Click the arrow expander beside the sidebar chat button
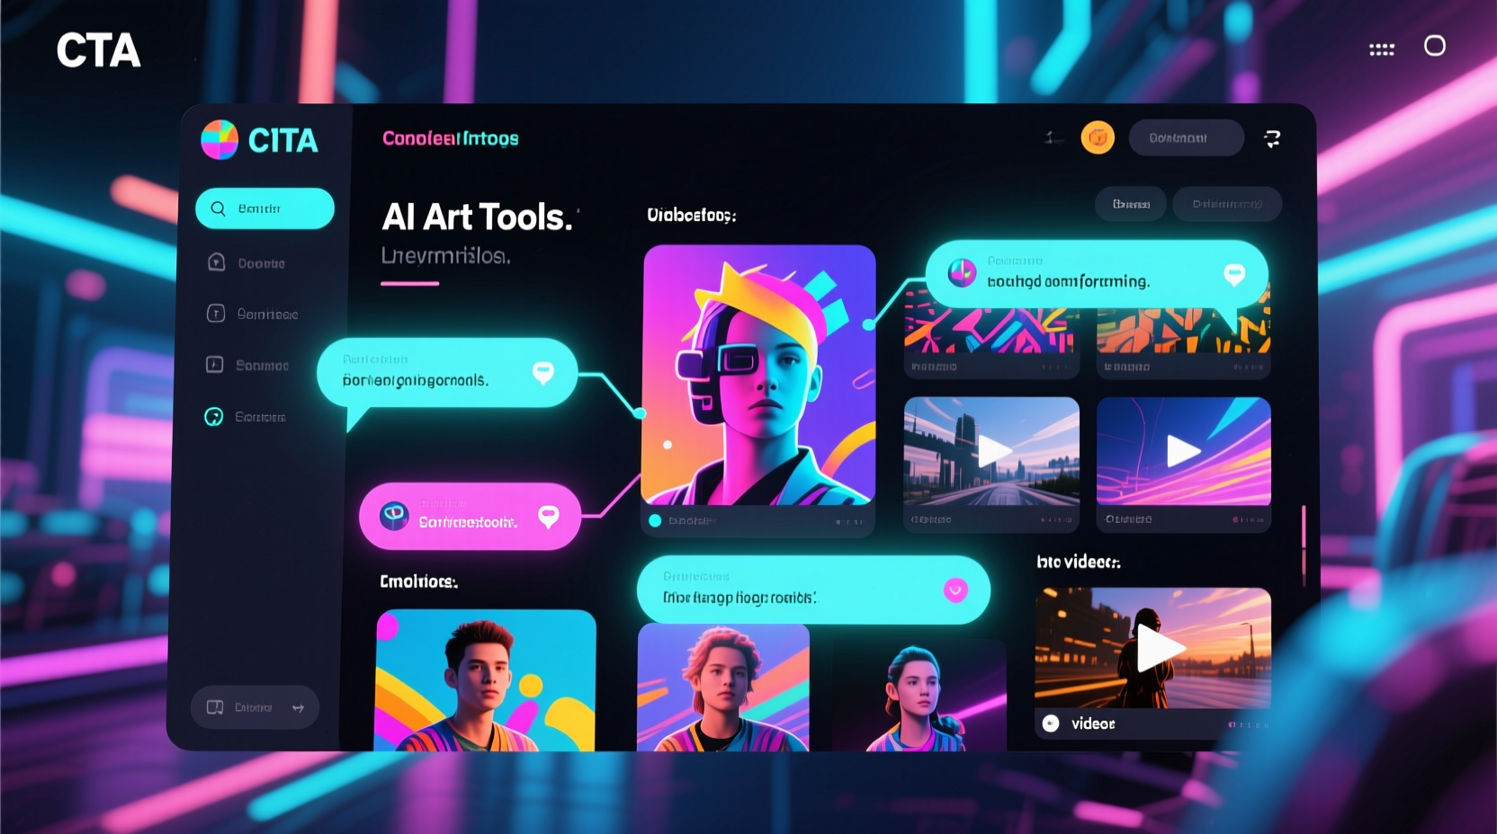Screen dimensions: 1497x834 (x=300, y=708)
